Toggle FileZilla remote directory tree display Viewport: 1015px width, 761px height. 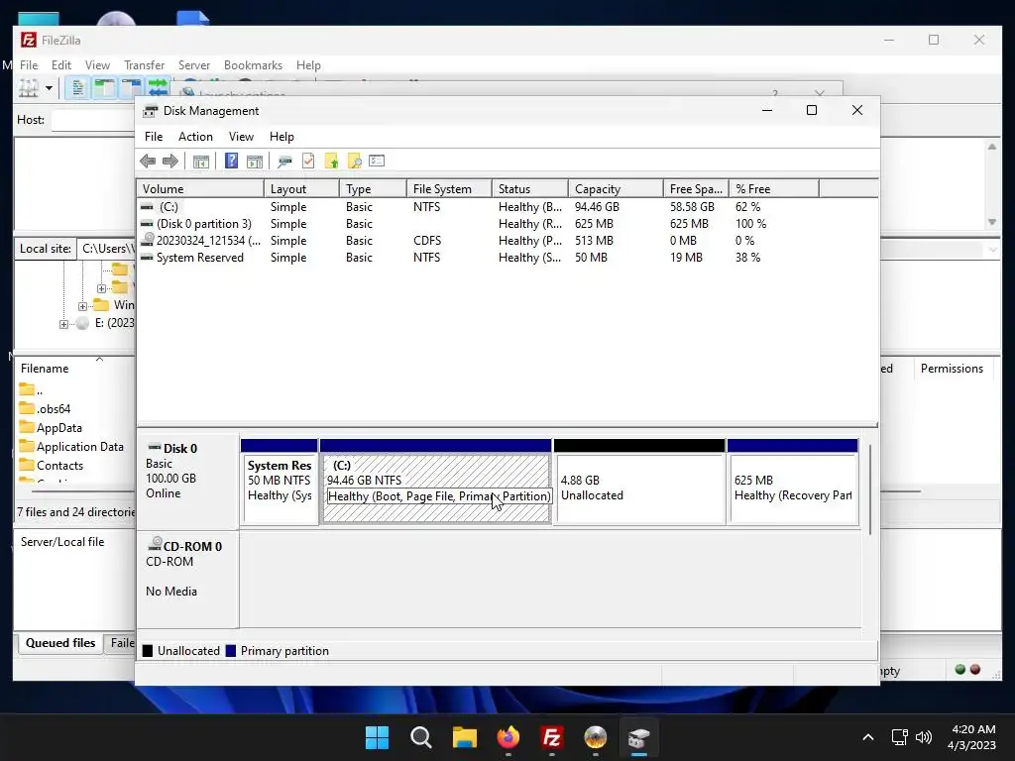click(x=131, y=87)
